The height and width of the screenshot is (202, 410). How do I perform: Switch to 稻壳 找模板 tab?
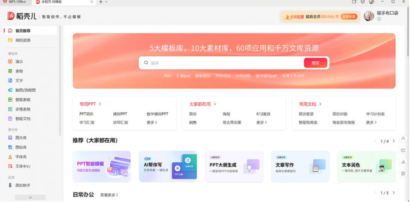65,2
